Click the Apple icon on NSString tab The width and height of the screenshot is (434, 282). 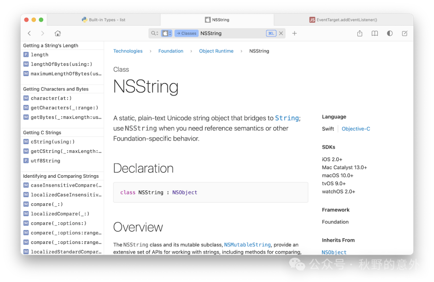[x=208, y=20]
